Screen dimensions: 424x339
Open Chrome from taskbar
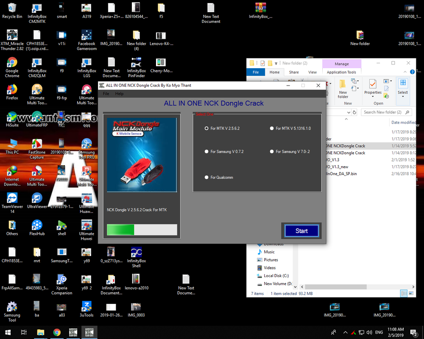tap(57, 332)
